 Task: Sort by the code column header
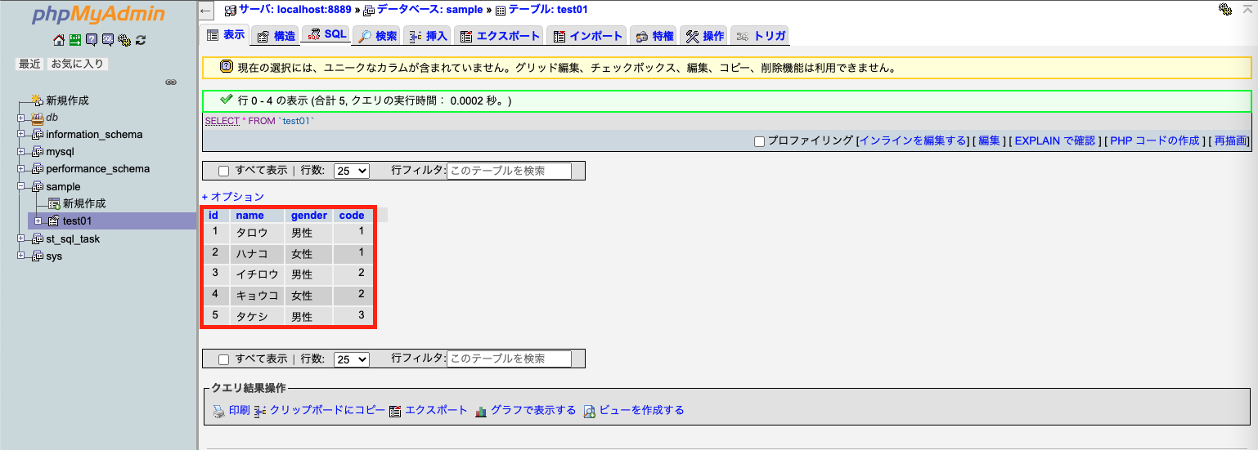(352, 216)
